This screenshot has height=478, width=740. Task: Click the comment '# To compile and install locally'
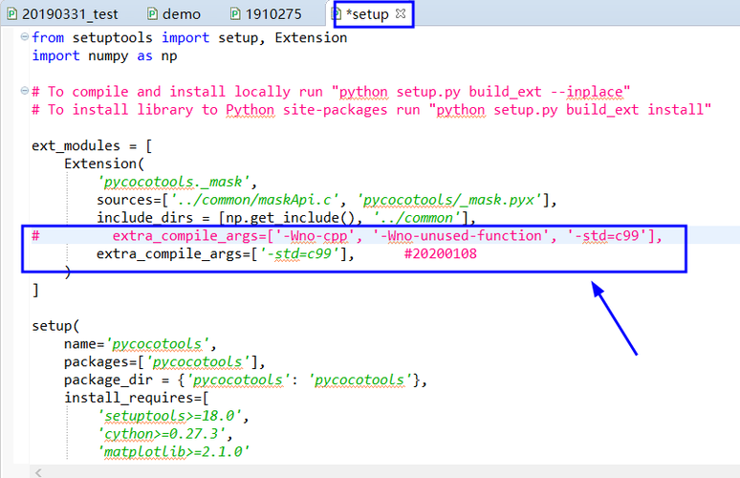(x=331, y=92)
